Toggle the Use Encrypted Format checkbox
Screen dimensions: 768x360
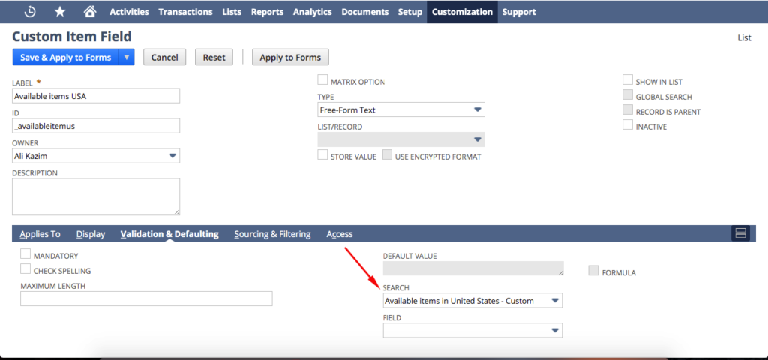click(387, 154)
